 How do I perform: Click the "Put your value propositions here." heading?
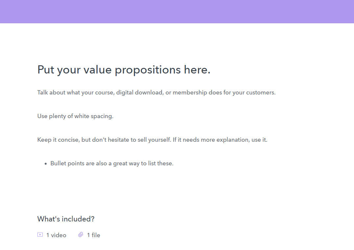tap(124, 70)
